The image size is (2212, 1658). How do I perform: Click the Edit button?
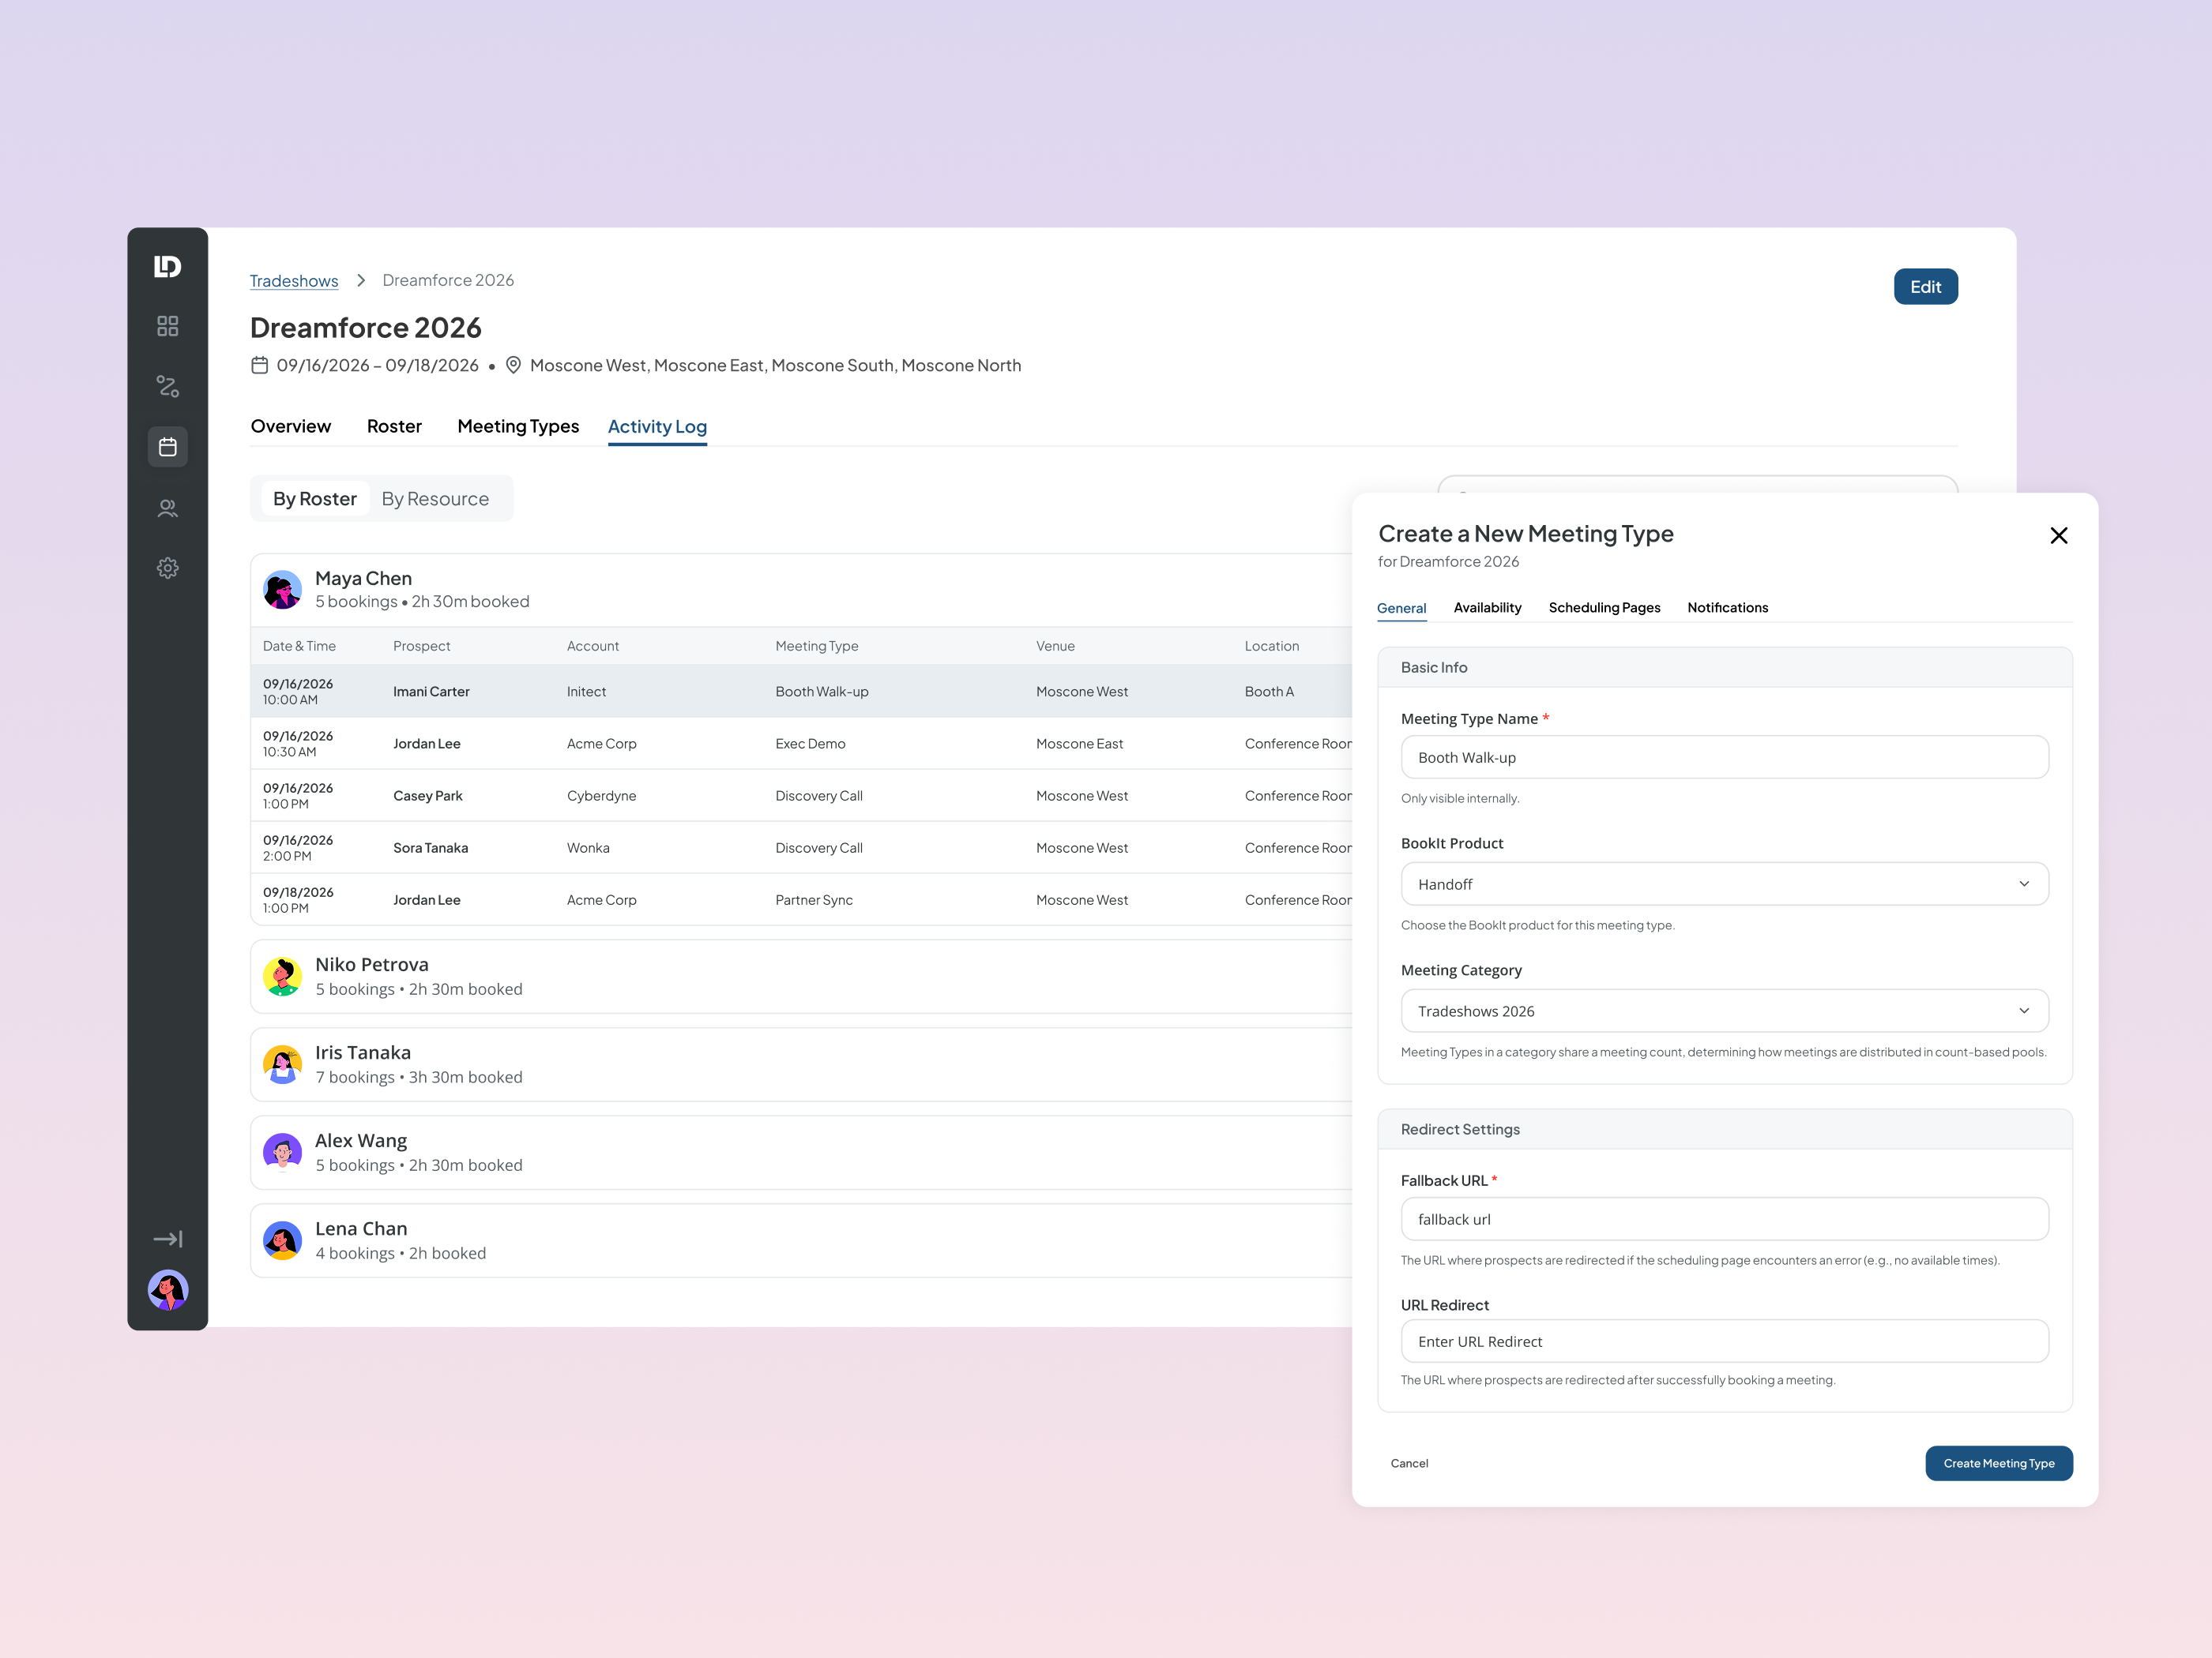click(1925, 287)
